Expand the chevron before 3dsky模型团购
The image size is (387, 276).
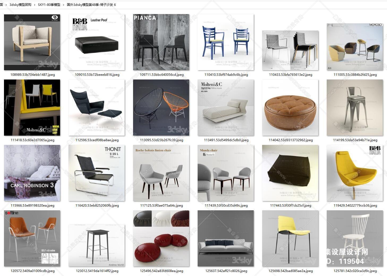6,5
